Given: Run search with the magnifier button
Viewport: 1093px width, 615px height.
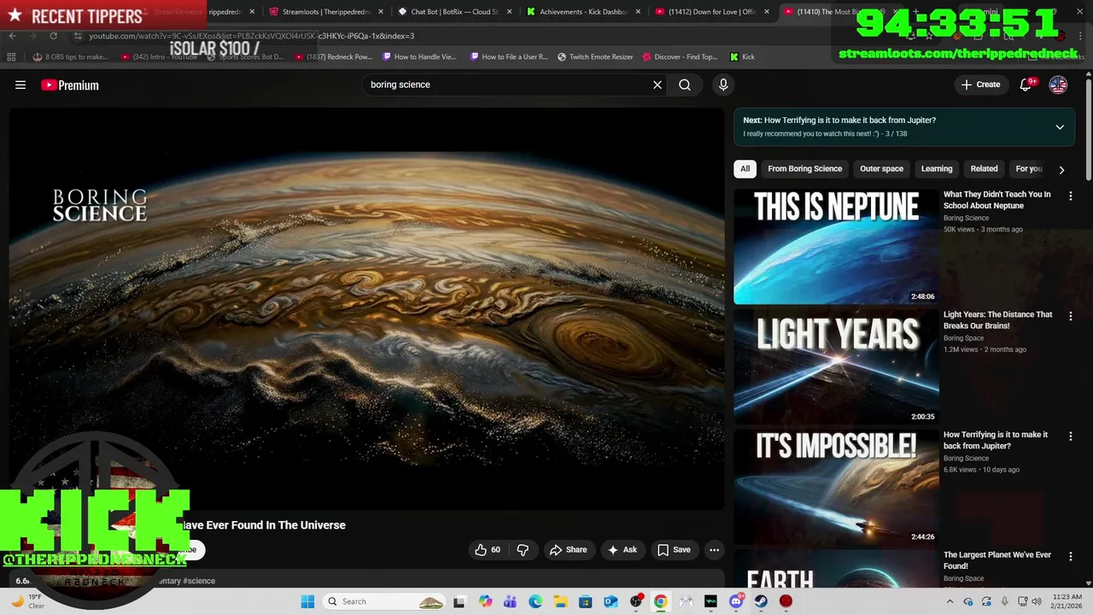Looking at the screenshot, I should coord(685,85).
